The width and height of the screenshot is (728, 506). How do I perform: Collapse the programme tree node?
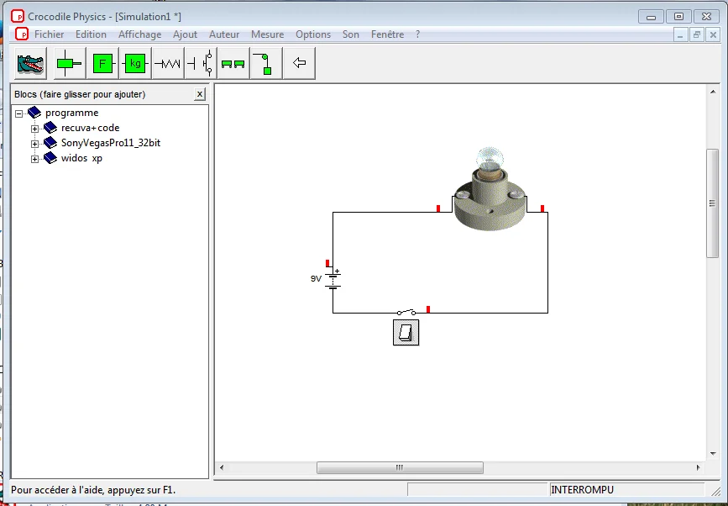(19, 113)
